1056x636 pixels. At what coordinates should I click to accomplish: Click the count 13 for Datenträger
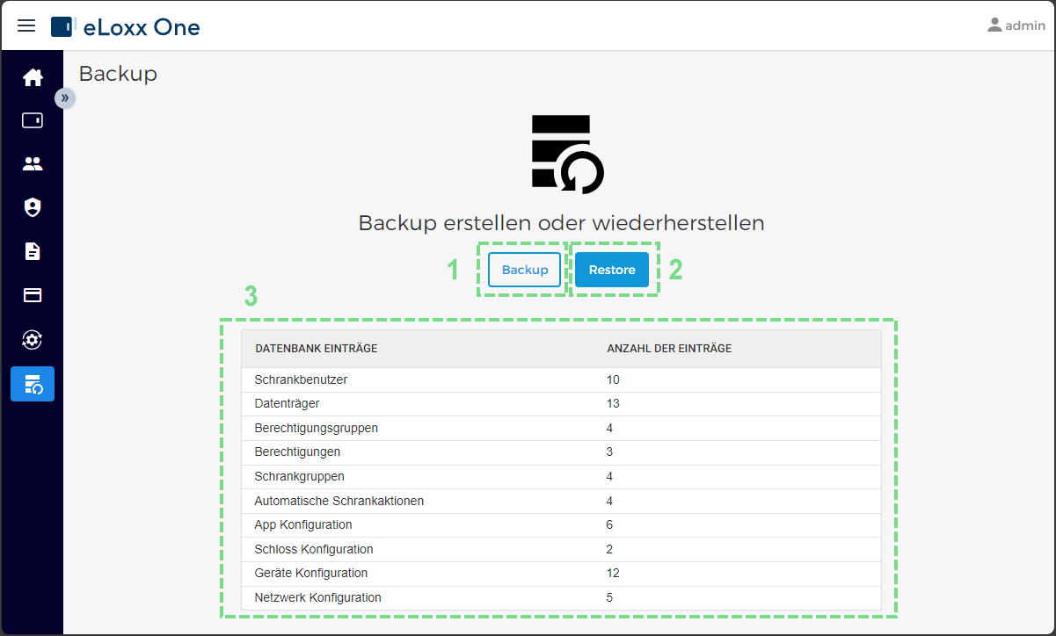[x=613, y=404]
